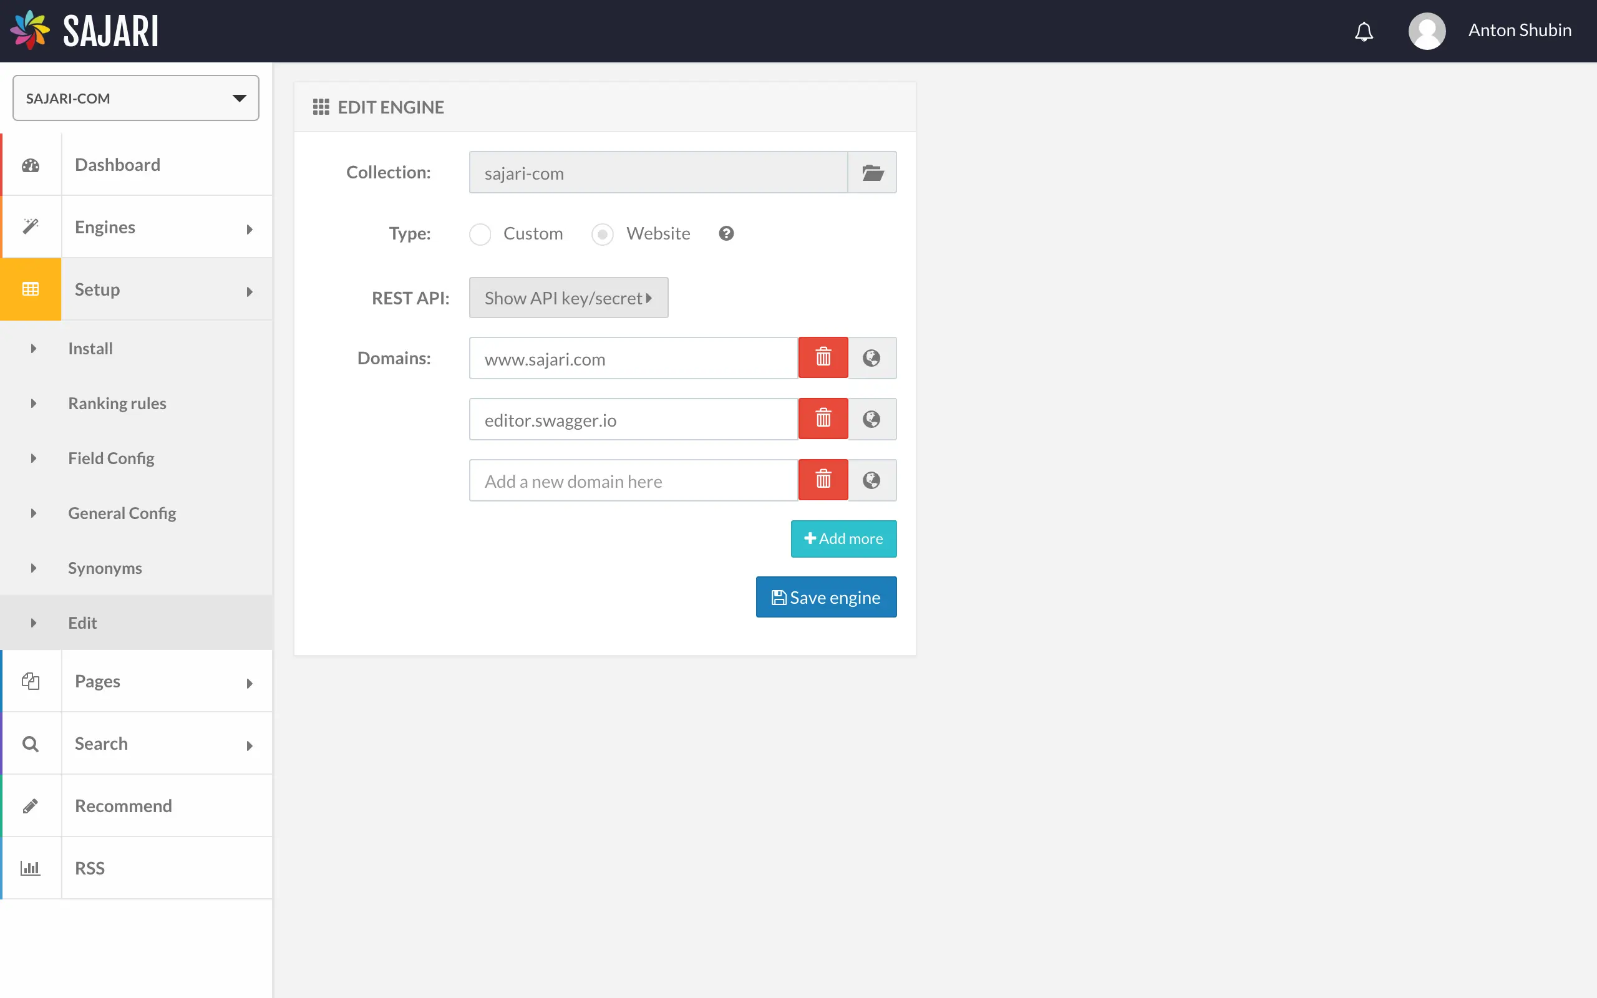Delete the editor.swagger.io domain

823,419
